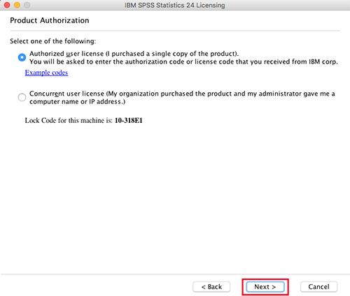Click the 'computer name or IP address' text line

click(77, 102)
